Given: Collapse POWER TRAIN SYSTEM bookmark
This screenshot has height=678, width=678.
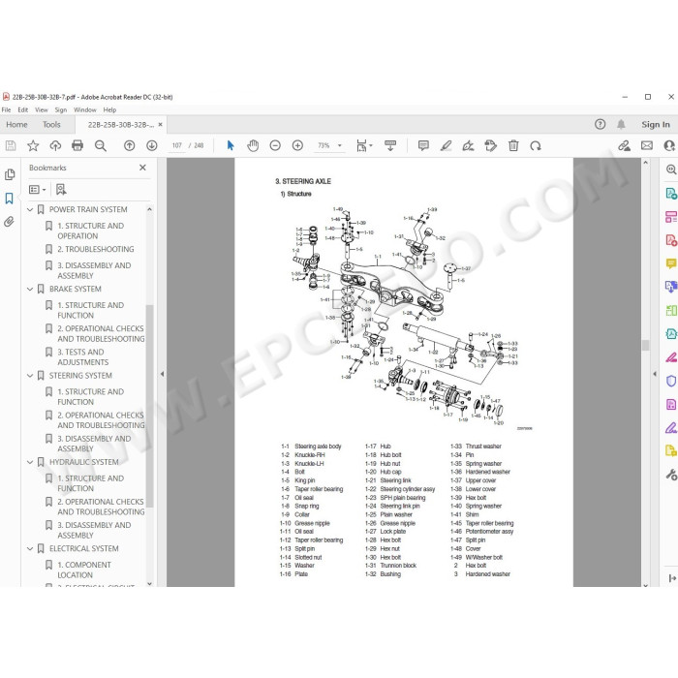Looking at the screenshot, I should tap(30, 210).
